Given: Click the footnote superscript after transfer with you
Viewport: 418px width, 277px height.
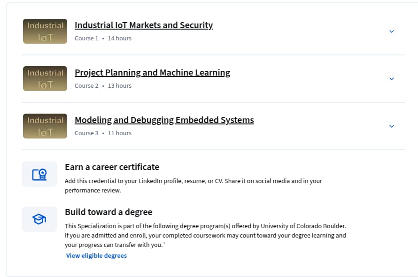Looking at the screenshot, I should click(x=164, y=243).
